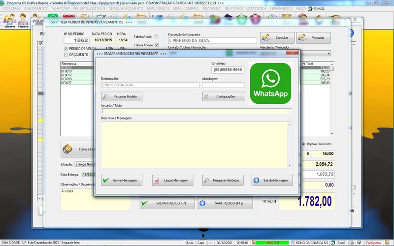Expand the Atendente / Vendedor dropdown

tap(328, 54)
